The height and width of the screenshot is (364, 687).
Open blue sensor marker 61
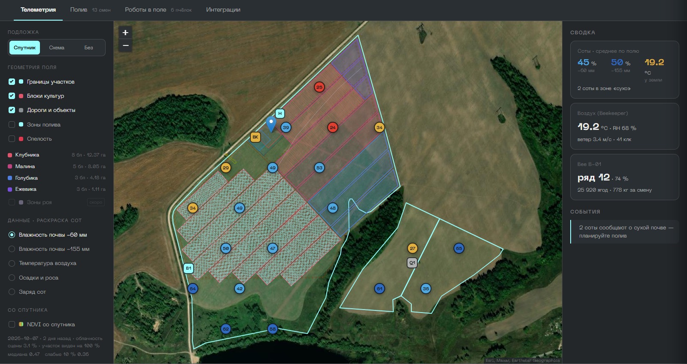380,289
